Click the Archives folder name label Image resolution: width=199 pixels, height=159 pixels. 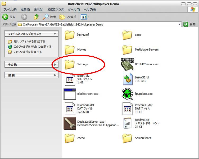(x=83, y=35)
